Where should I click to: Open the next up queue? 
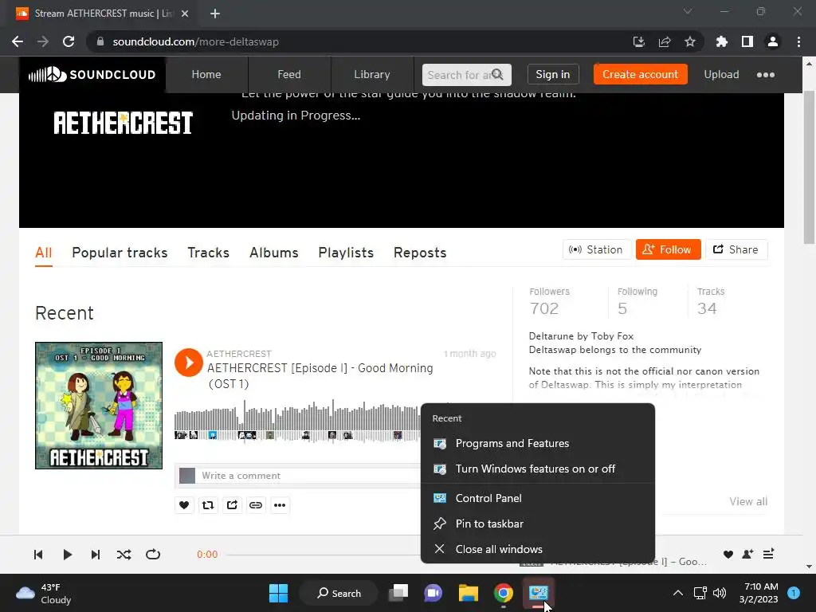768,555
